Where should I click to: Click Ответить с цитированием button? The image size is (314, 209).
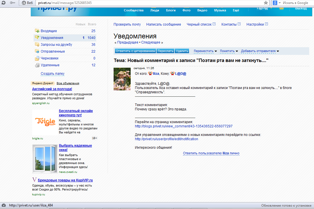[136, 51]
